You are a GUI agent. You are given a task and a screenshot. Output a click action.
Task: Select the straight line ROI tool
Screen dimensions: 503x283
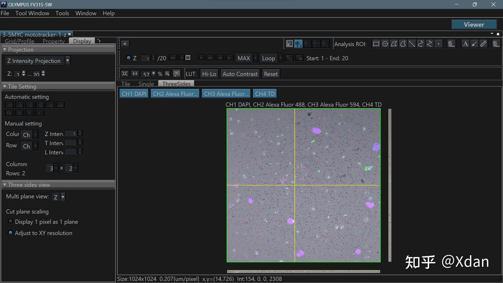pos(412,44)
